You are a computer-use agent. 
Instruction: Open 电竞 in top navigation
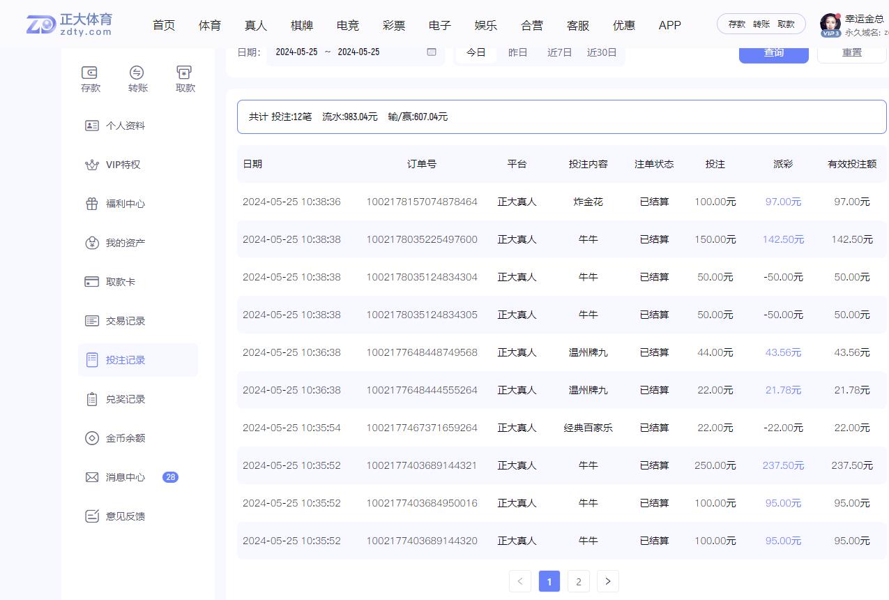348,25
